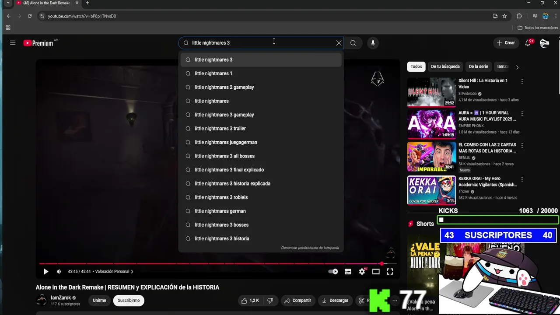
Task: Open Todos los marcadores folder
Action: tap(538, 28)
